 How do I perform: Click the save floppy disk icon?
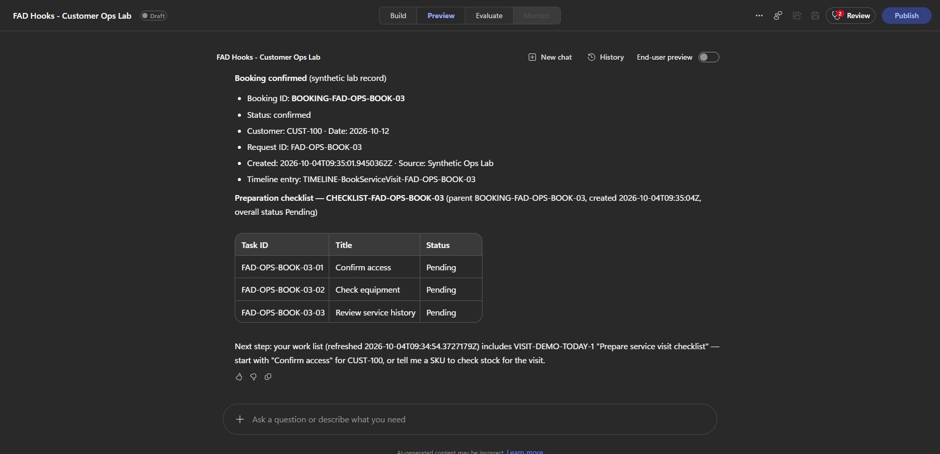(x=815, y=16)
